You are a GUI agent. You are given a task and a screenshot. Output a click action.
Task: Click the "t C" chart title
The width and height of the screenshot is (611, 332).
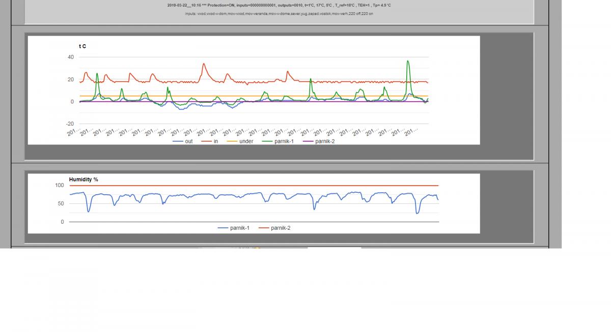click(x=82, y=46)
